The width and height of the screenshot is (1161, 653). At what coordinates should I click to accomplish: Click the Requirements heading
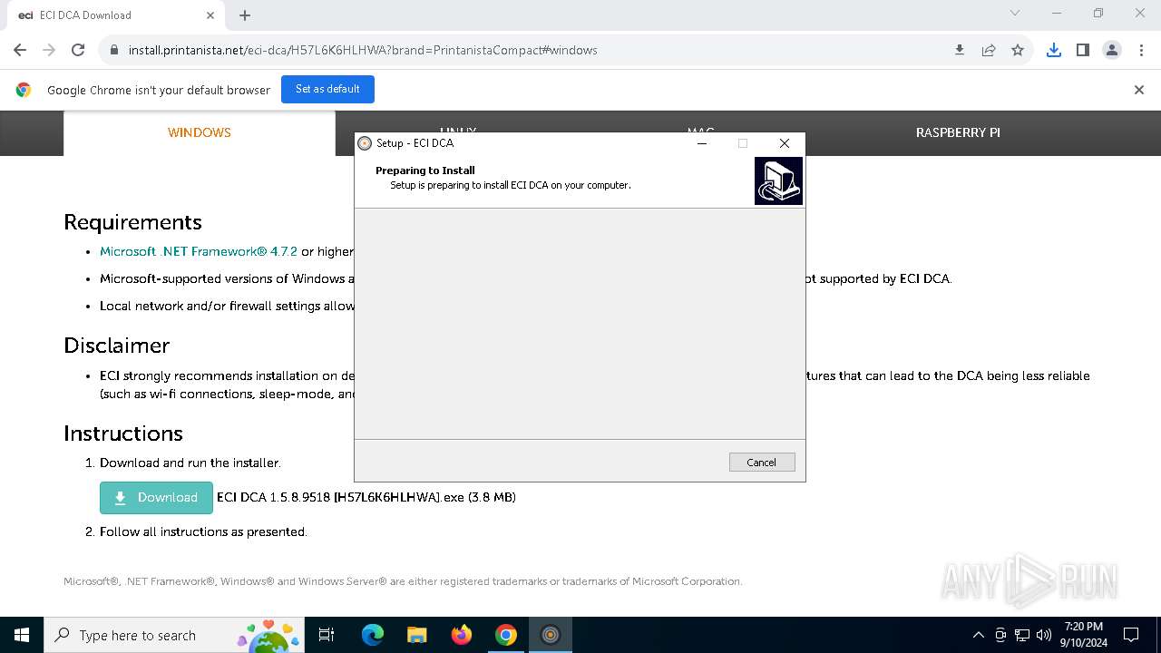pos(132,222)
